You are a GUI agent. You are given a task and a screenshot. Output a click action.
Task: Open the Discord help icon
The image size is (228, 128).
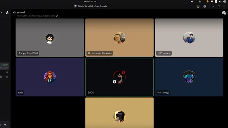pos(205,6)
